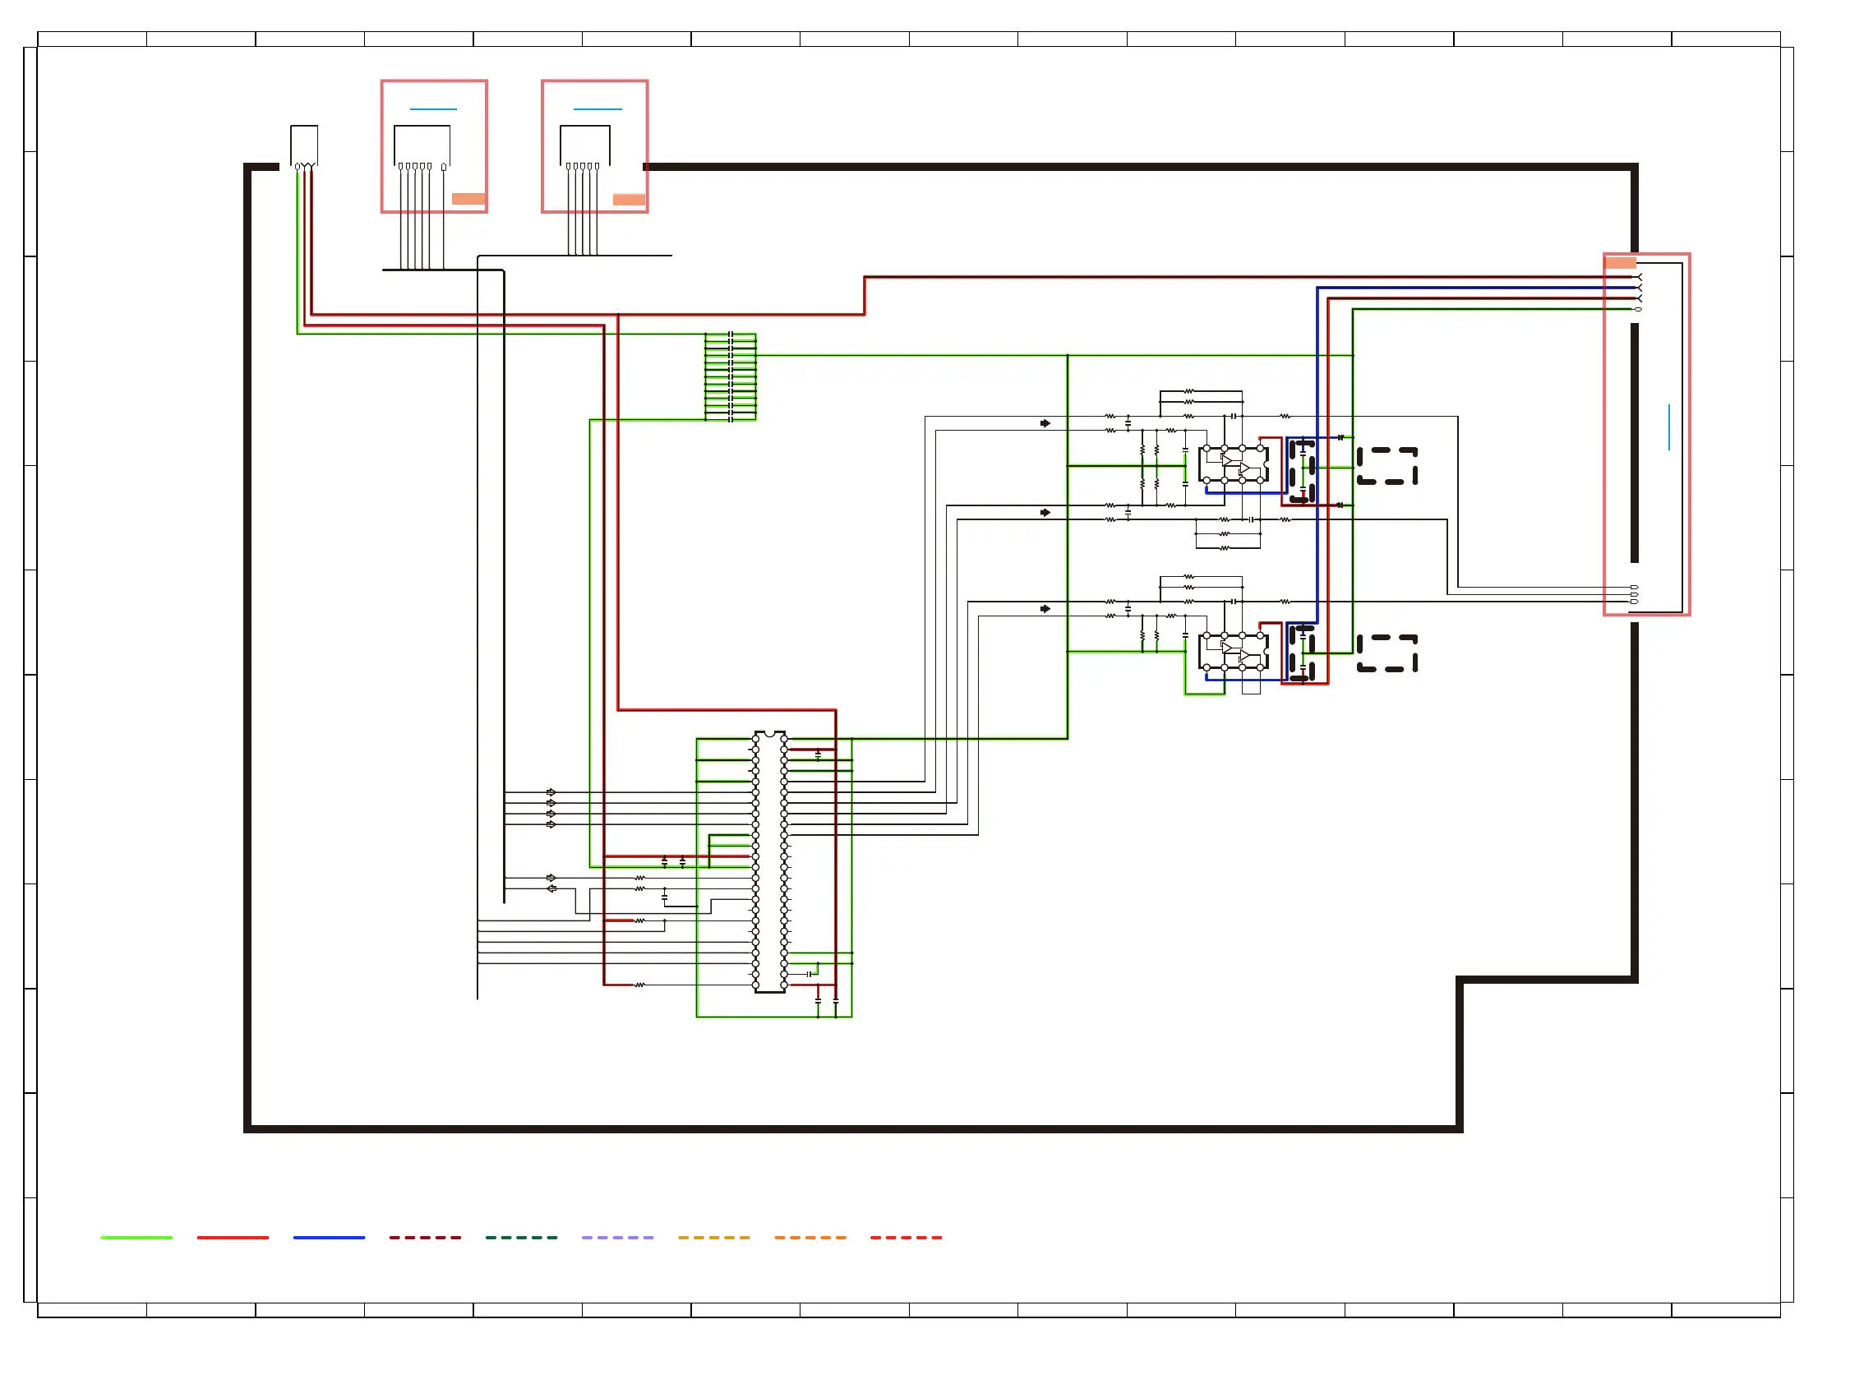Click the solid red legend line
The image size is (1864, 1384).
click(x=233, y=1238)
